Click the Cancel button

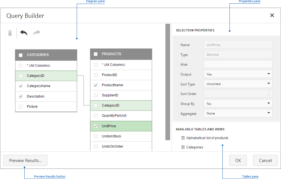[265, 160]
